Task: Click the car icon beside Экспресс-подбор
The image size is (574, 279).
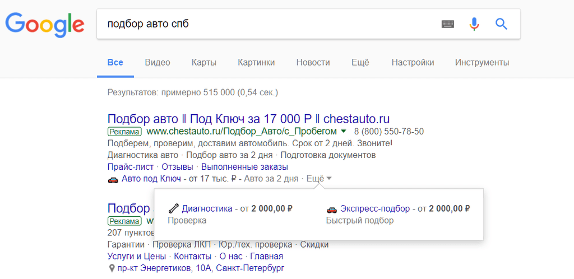Action: tap(331, 209)
